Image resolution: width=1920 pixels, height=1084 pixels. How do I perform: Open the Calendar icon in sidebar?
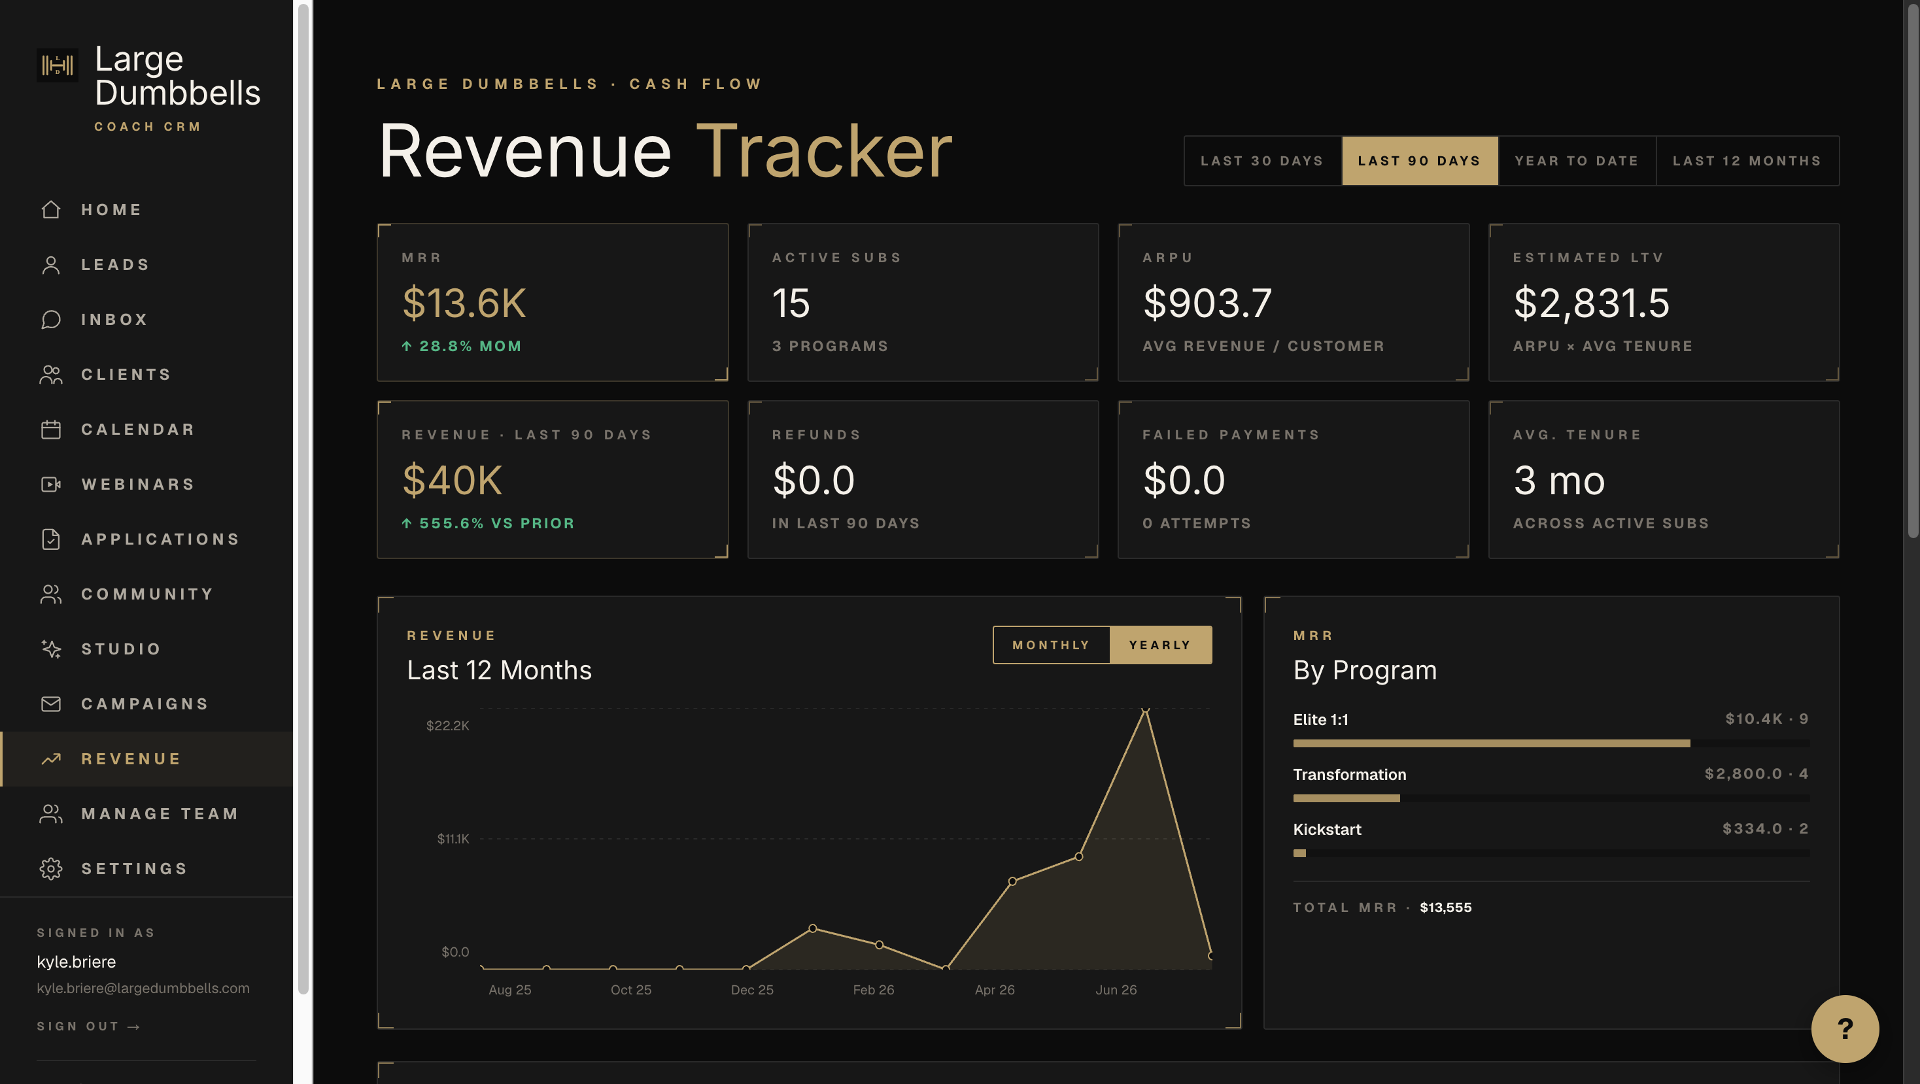point(51,429)
